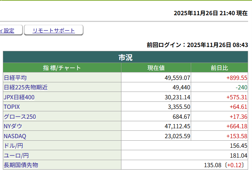Click the TOPIX index link
Screen dimensions: 252x170
coord(12,107)
